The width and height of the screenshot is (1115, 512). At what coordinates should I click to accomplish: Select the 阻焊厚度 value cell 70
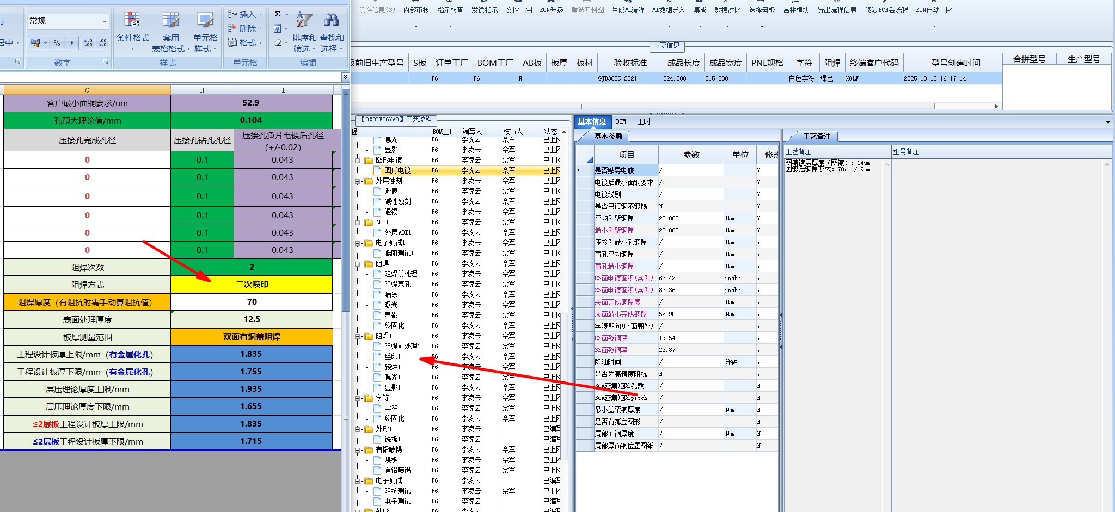[x=252, y=302]
